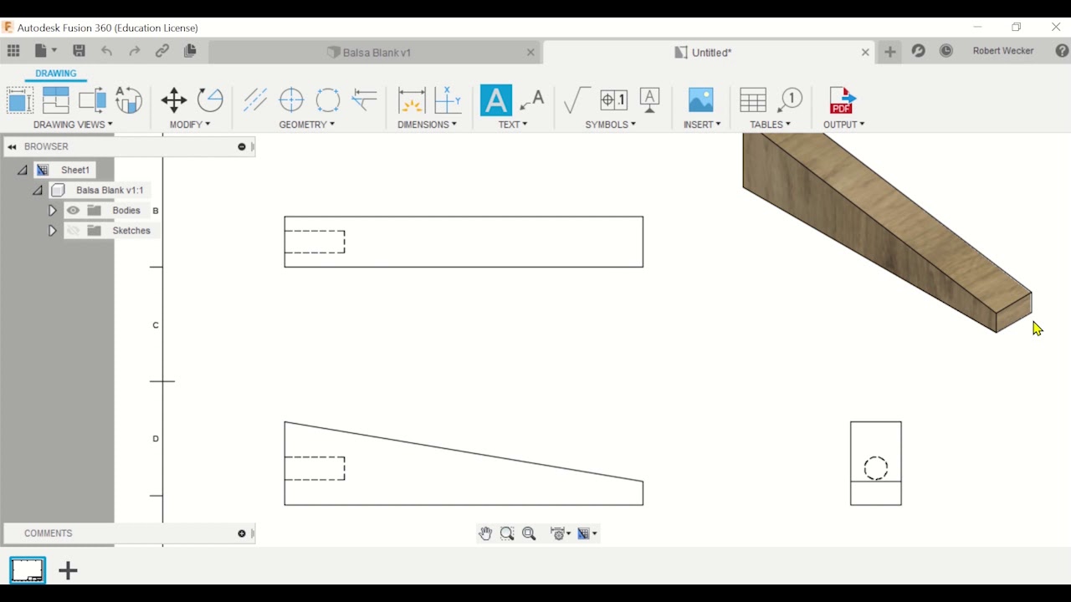
Task: Open the INSERT dropdown
Action: tap(702, 125)
